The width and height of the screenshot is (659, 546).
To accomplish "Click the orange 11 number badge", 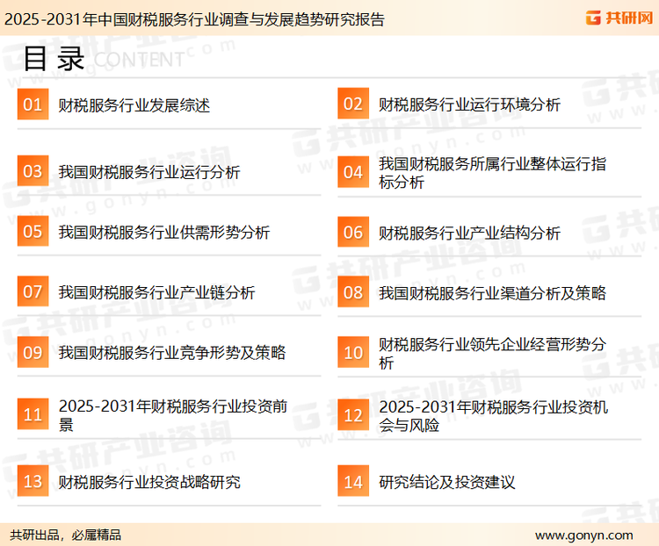I will [33, 414].
